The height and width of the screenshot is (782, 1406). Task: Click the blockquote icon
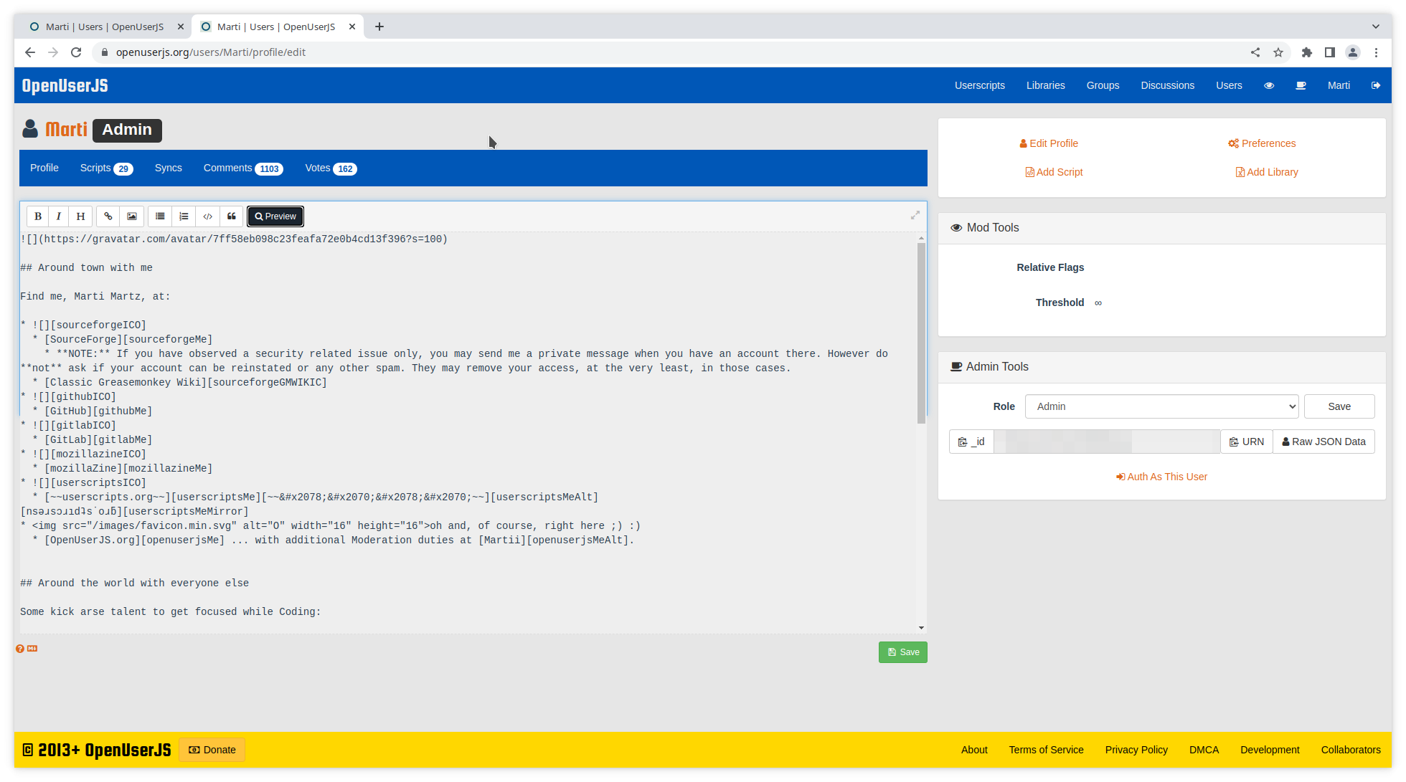232,216
